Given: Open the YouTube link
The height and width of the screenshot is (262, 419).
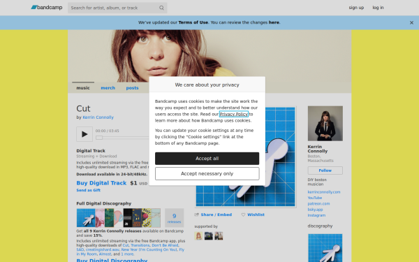Looking at the screenshot, I should click(314, 198).
